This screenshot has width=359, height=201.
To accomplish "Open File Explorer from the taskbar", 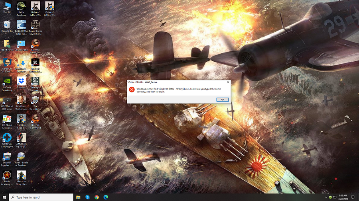I will coord(78,197).
